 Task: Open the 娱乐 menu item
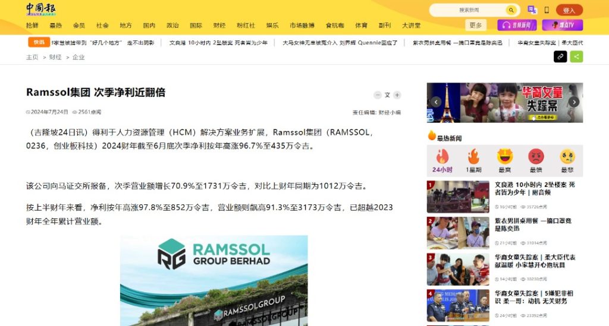coord(272,26)
